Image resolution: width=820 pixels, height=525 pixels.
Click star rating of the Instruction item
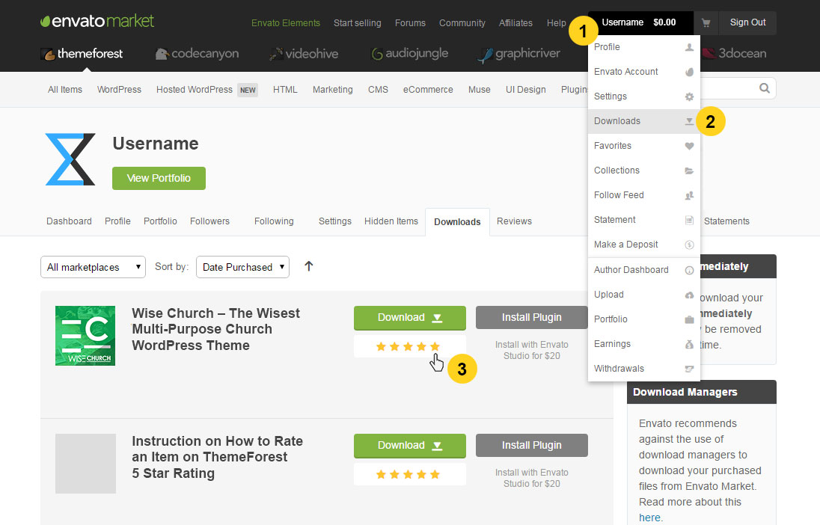(x=408, y=475)
